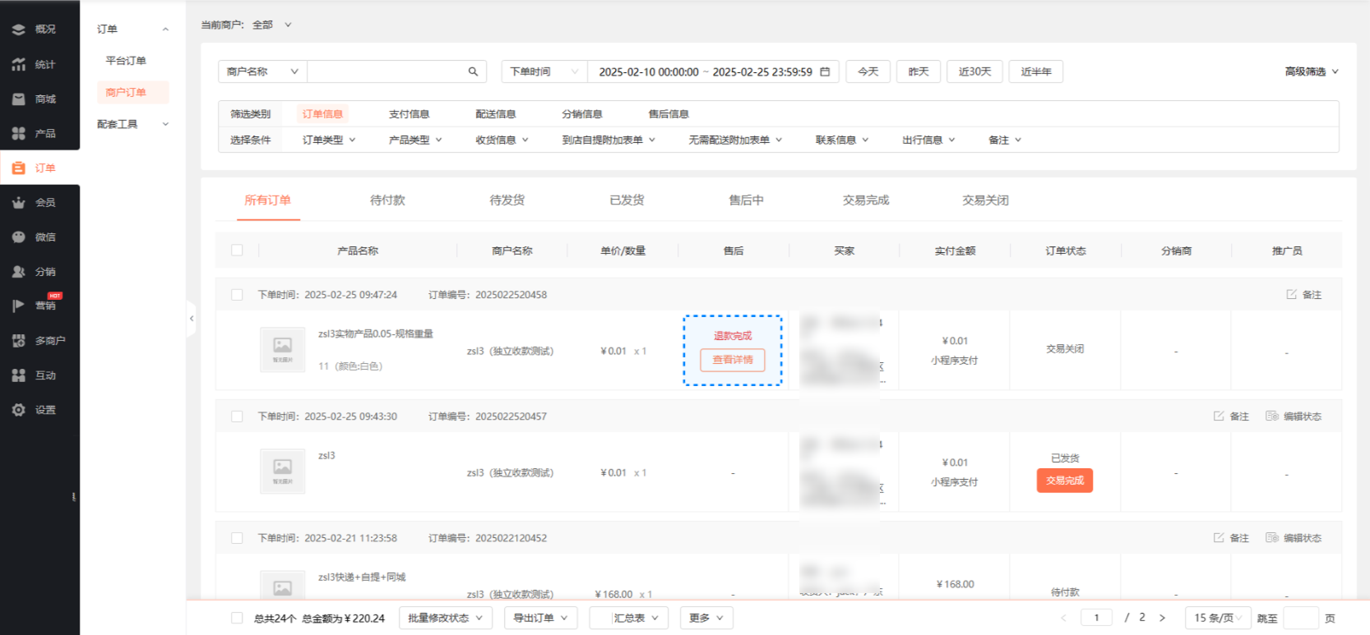Open the 设置 settings gear icon

click(18, 410)
